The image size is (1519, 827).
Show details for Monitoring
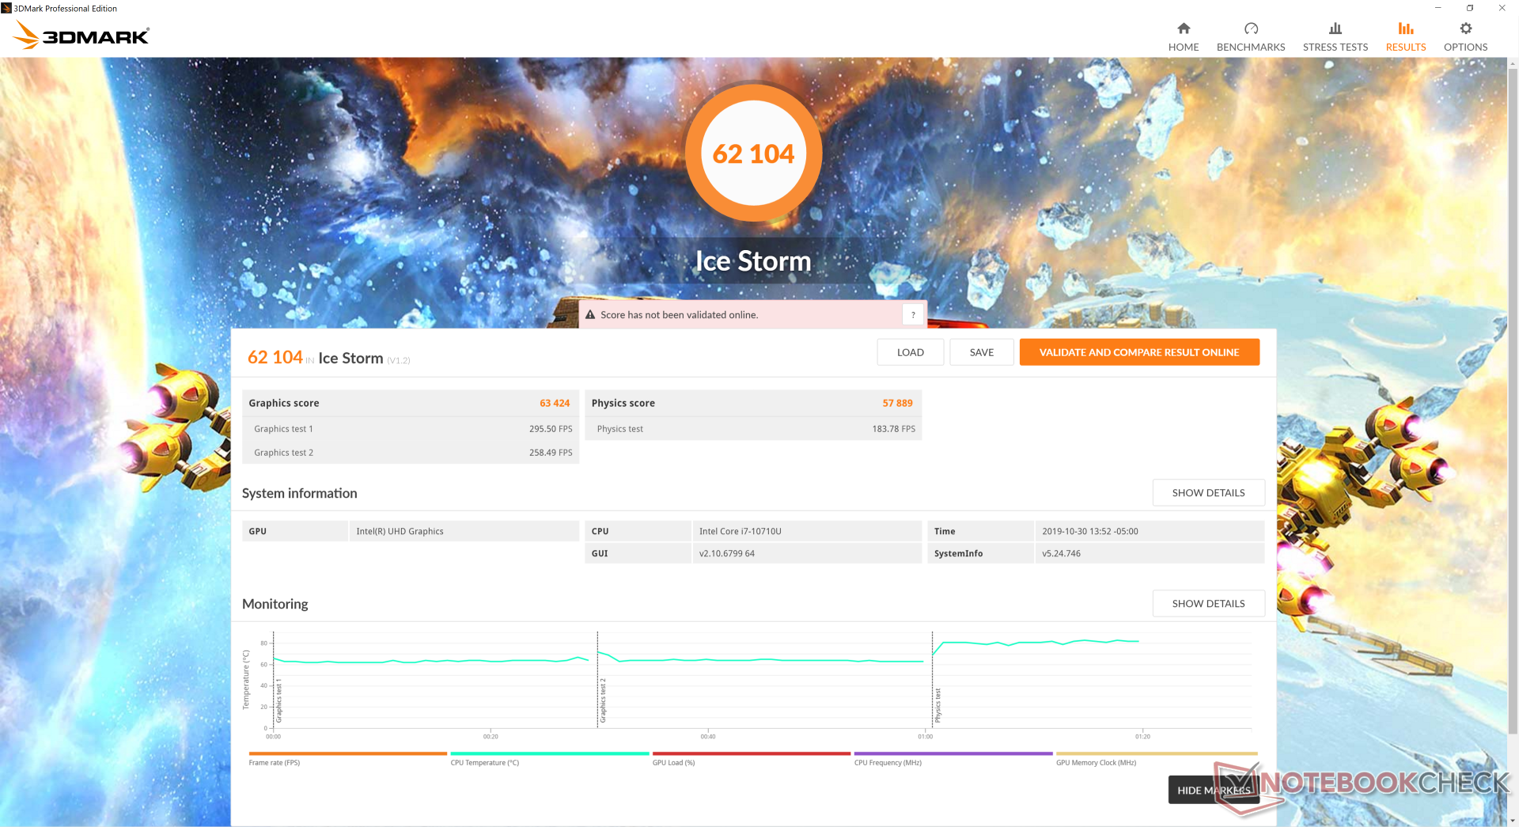pos(1208,603)
